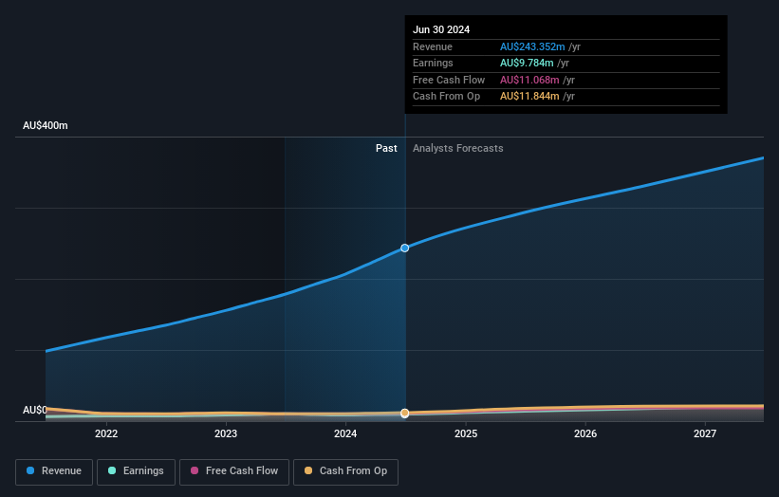Click the AU$11.844m cash from op value

click(x=529, y=97)
